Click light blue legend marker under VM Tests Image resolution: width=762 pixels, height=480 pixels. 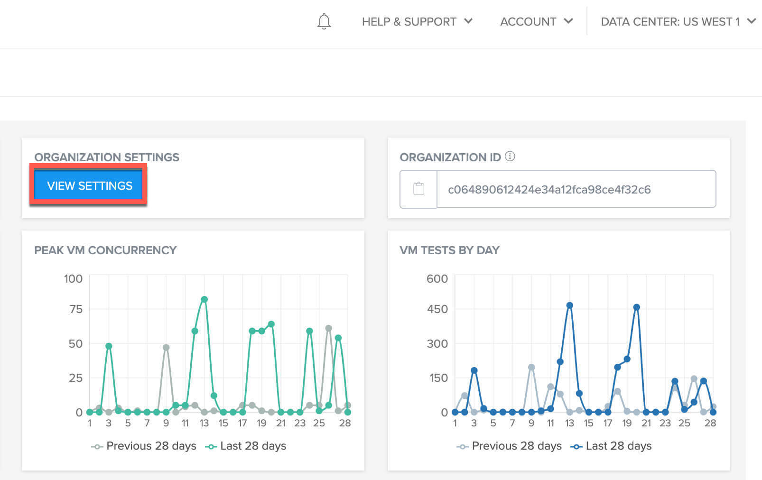(x=462, y=446)
